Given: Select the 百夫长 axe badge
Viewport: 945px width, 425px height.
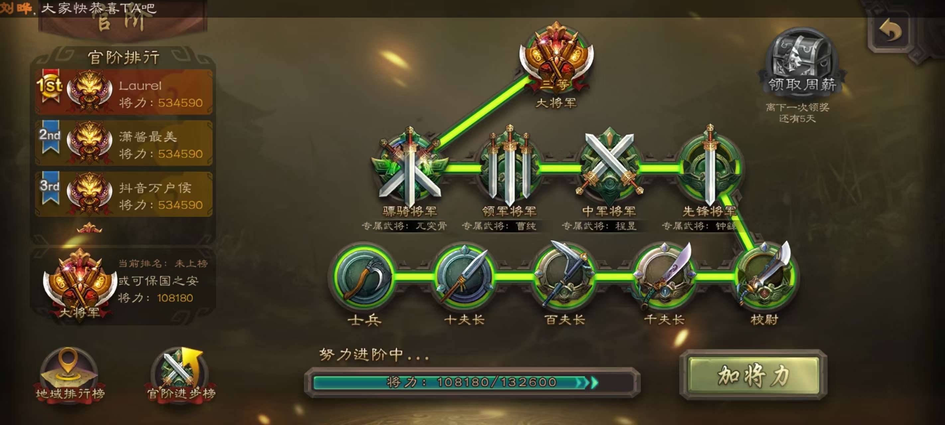Looking at the screenshot, I should pos(564,277).
